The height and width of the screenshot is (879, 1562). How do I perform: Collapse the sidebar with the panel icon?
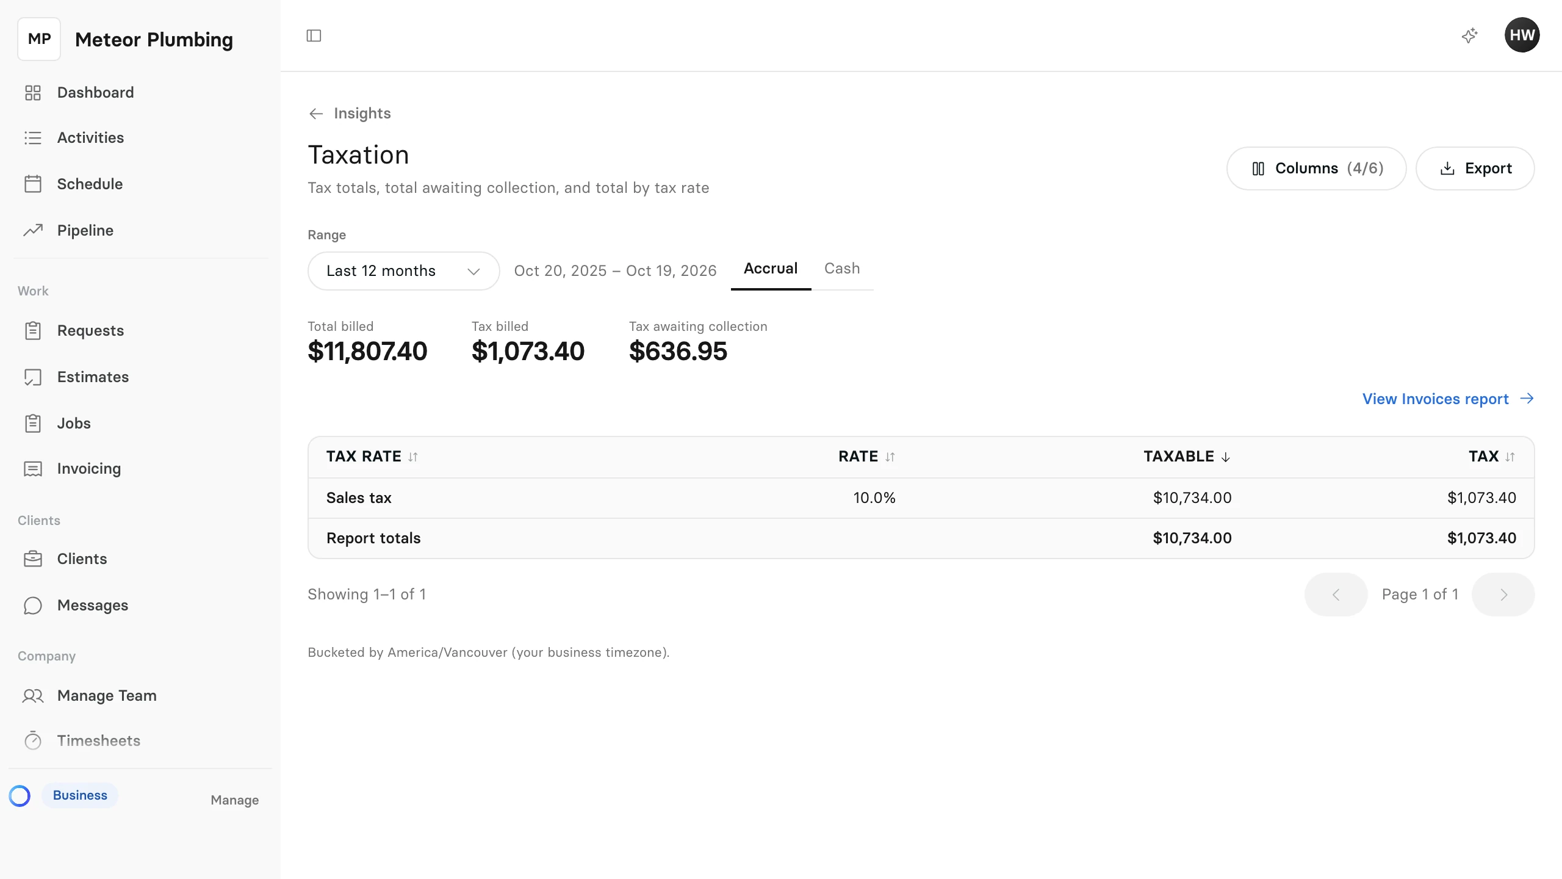(x=314, y=36)
